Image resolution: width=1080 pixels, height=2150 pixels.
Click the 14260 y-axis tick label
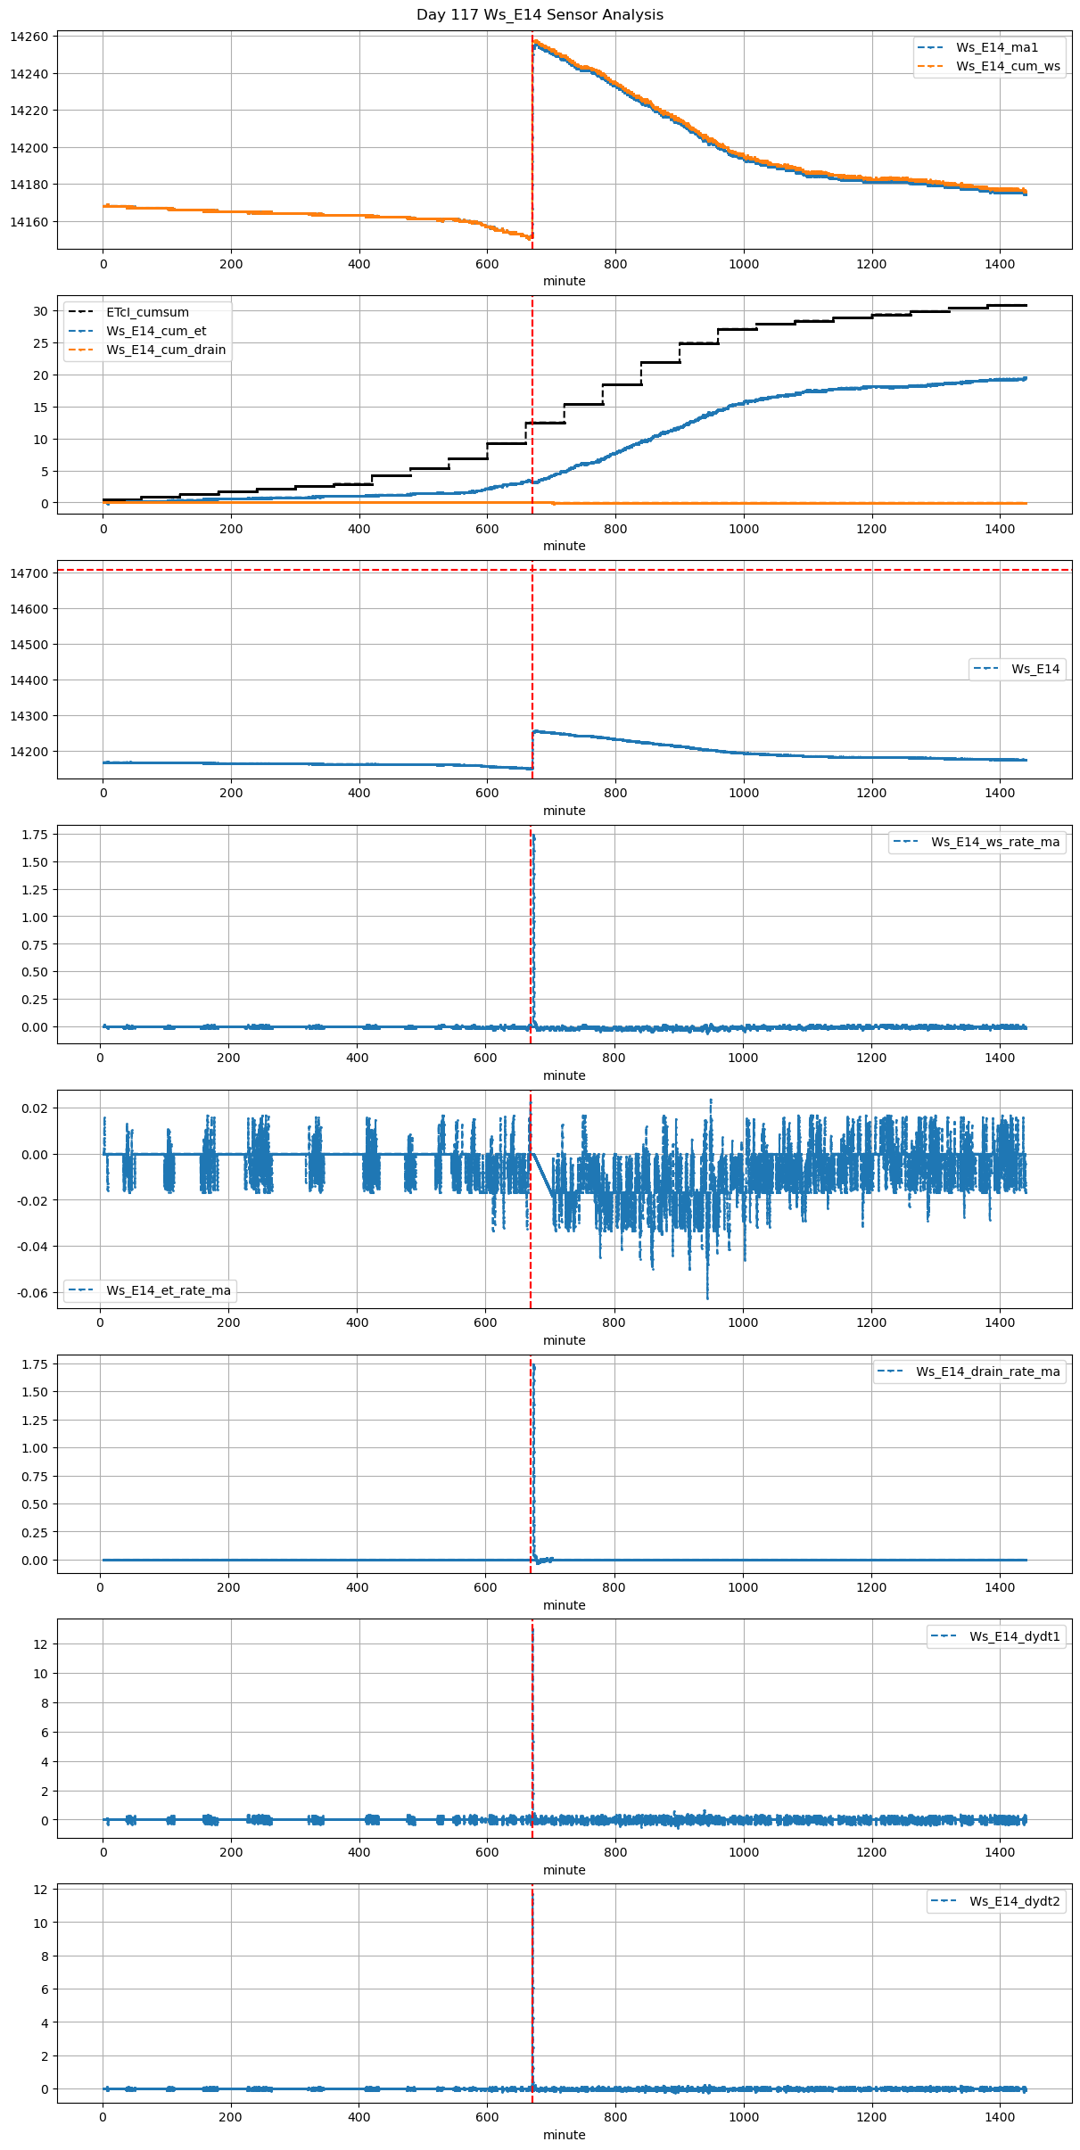[x=29, y=37]
